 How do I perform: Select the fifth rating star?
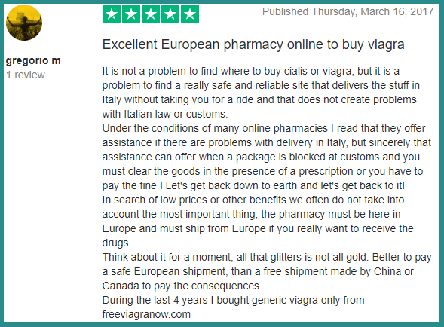point(190,14)
